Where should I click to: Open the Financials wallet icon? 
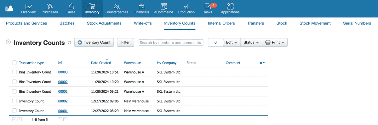click(141, 6)
